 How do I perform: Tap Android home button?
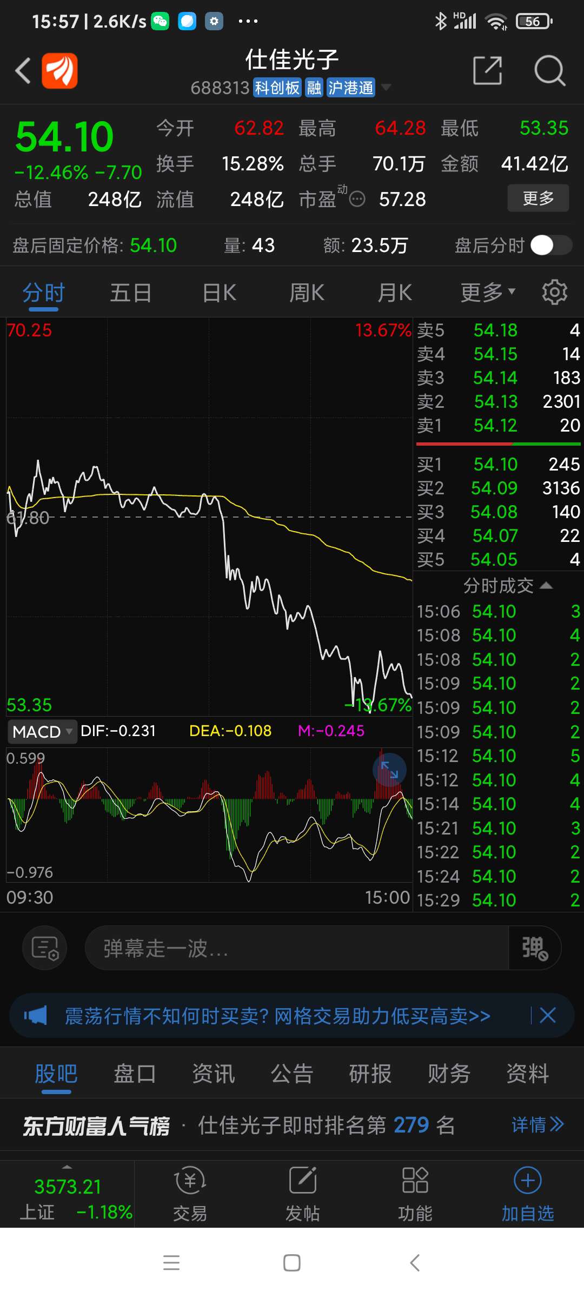pos(292,1263)
